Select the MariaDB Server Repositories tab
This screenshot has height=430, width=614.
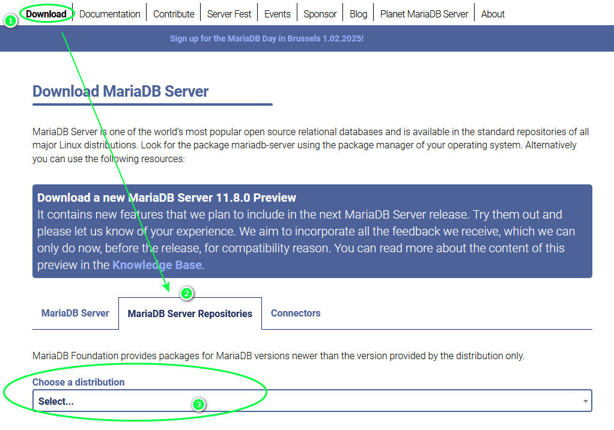(x=190, y=313)
